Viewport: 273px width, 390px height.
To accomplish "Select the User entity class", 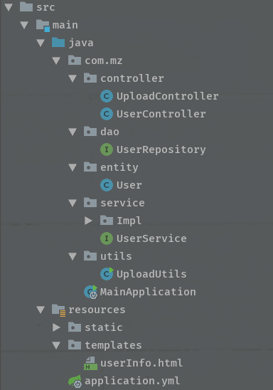I will [129, 185].
